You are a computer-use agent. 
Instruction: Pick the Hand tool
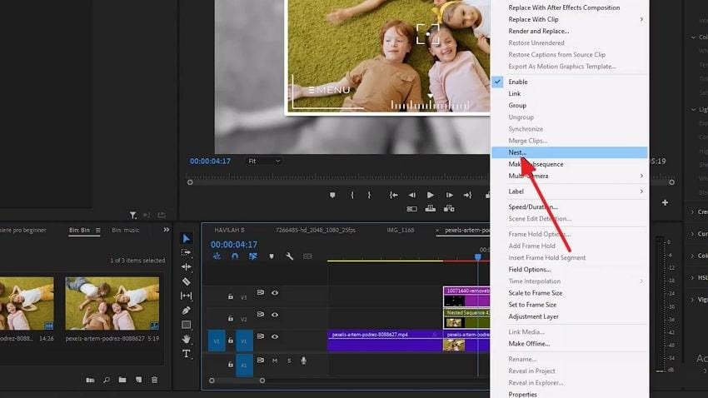click(x=187, y=340)
